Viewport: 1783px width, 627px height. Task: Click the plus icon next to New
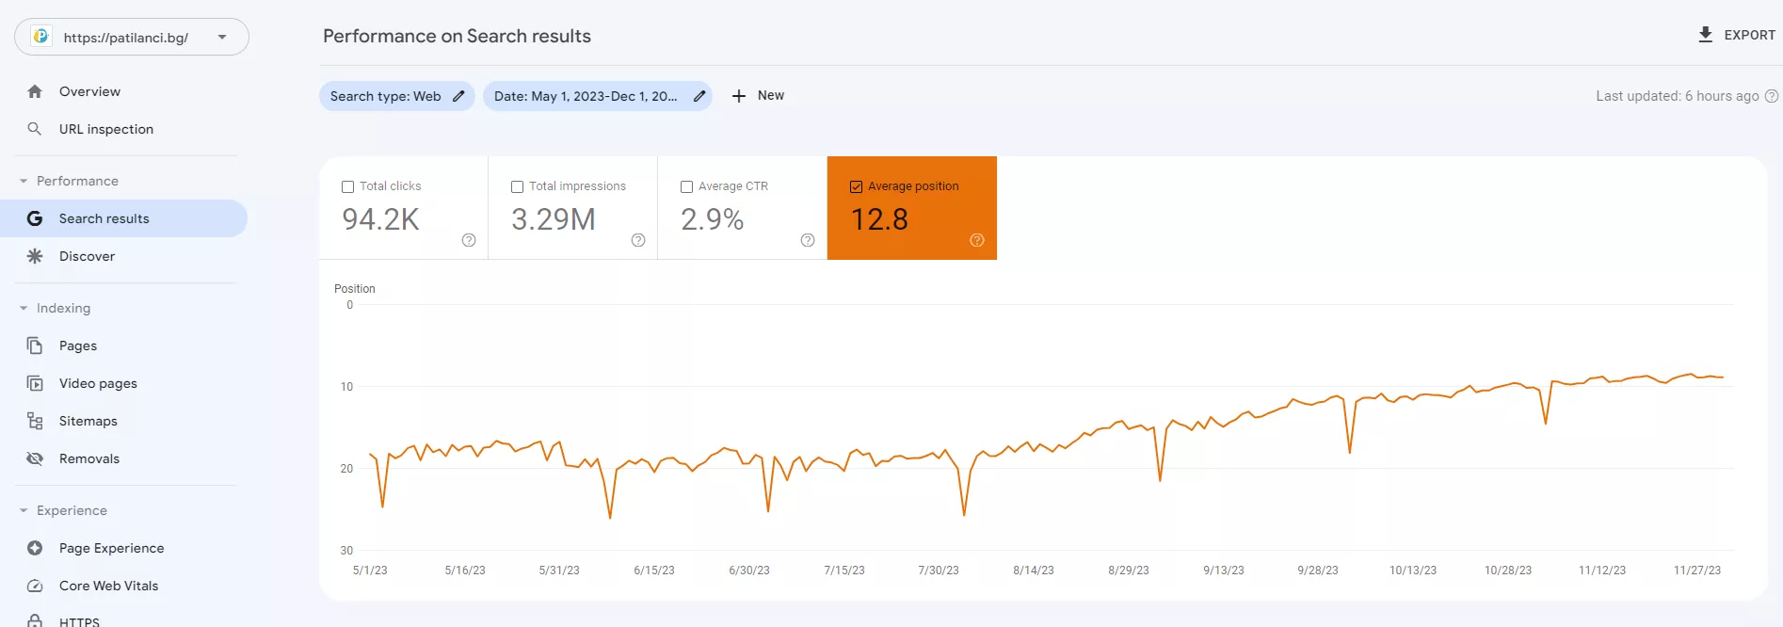click(739, 96)
